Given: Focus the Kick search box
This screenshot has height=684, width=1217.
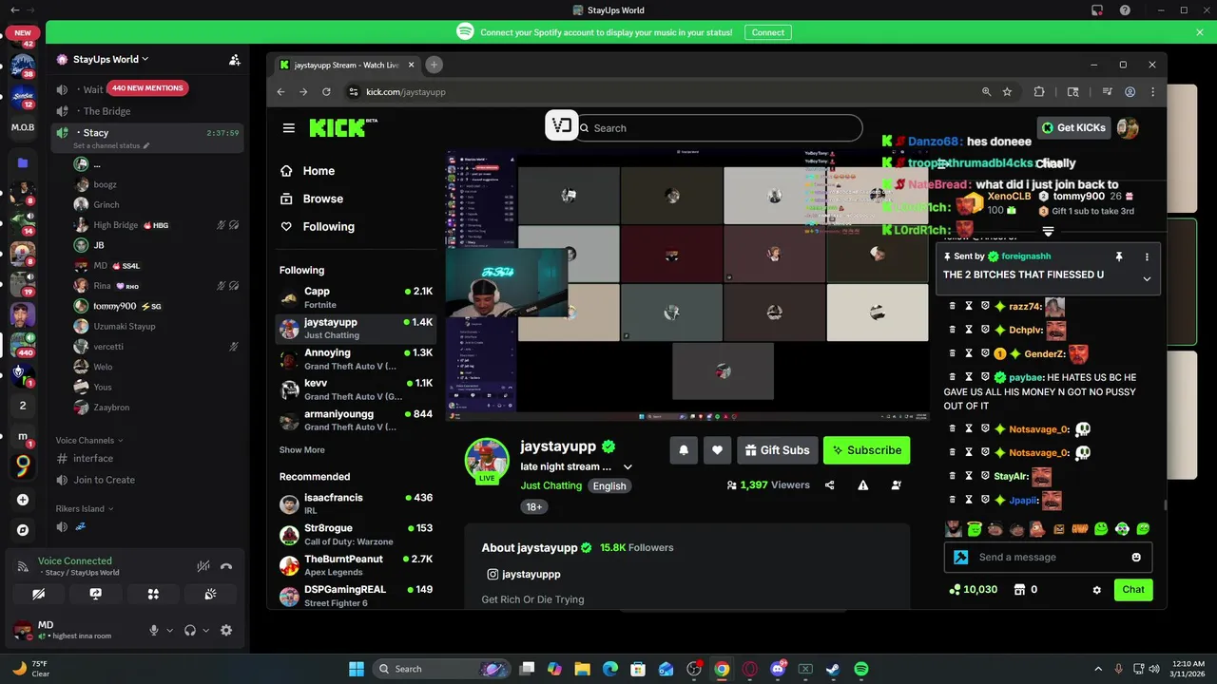Looking at the screenshot, I should 718,128.
